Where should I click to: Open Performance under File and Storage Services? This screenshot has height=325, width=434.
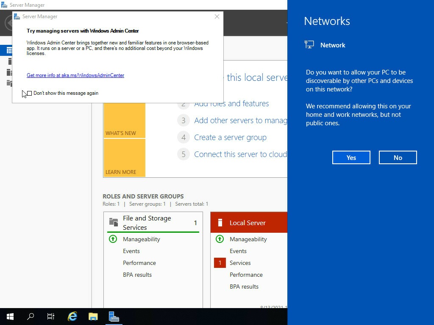(139, 263)
